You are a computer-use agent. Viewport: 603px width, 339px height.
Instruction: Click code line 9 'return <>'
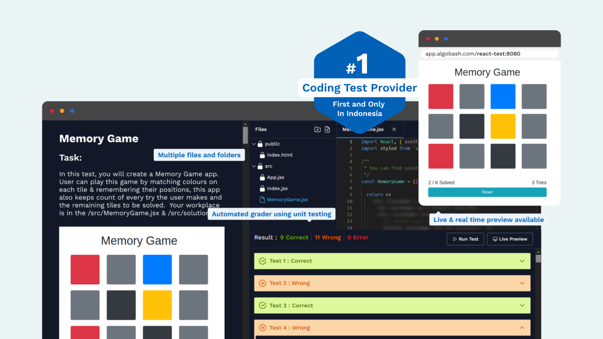tap(379, 194)
